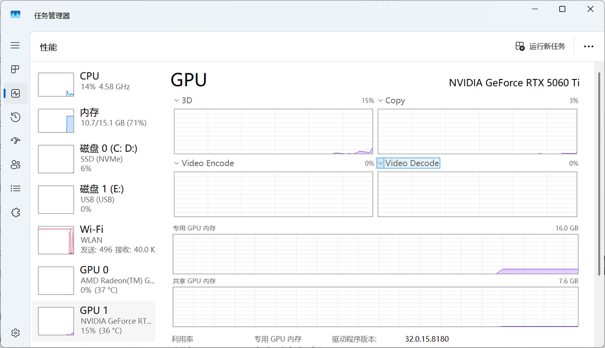Open the Users page icon
Viewport: 605px width, 348px height.
15,165
